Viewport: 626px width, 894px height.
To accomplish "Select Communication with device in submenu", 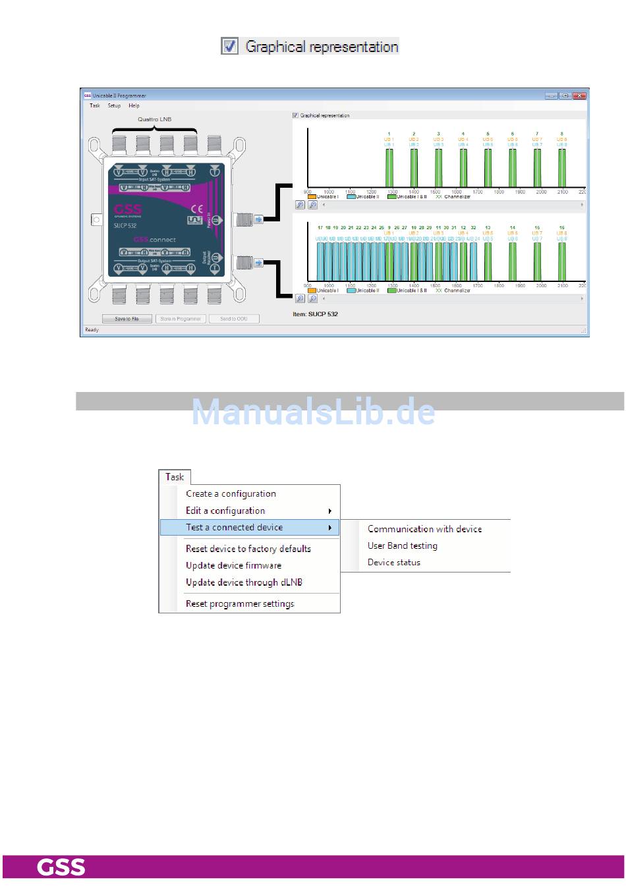I will point(424,529).
